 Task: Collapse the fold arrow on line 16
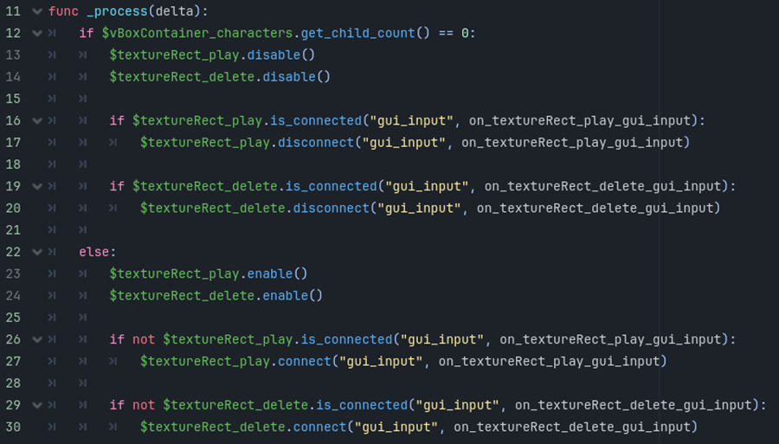[x=37, y=120]
